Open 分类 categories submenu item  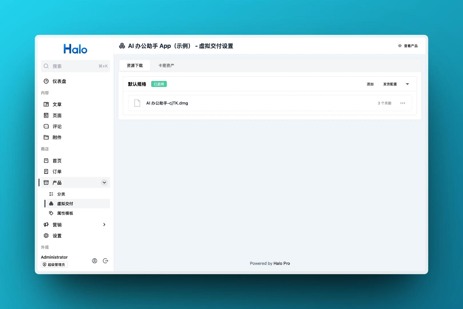[x=78, y=194]
